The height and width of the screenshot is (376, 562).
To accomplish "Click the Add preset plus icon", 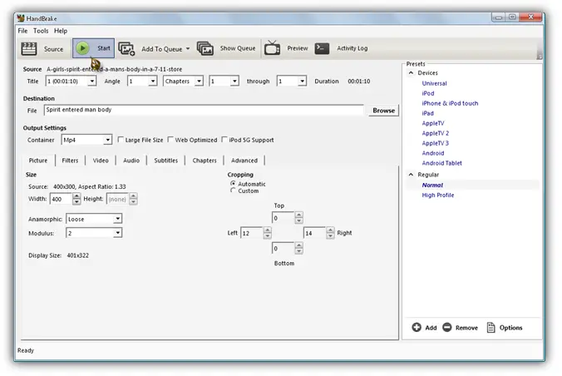I will tap(417, 327).
